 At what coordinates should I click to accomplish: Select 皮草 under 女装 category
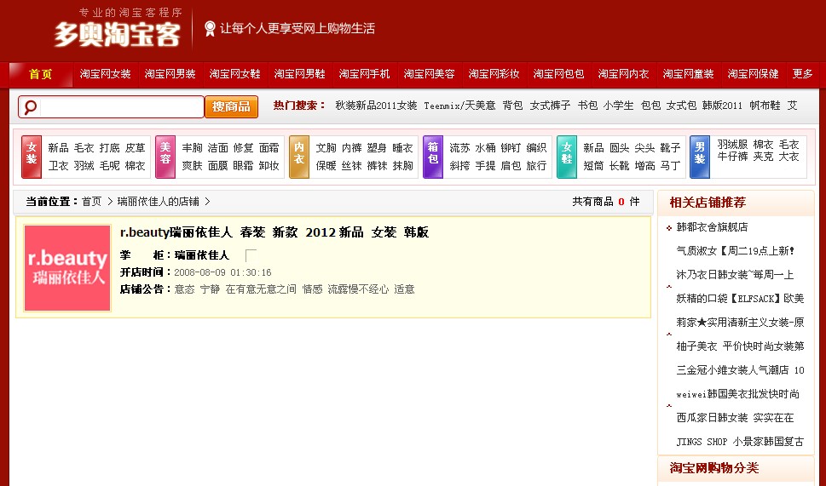(x=135, y=148)
